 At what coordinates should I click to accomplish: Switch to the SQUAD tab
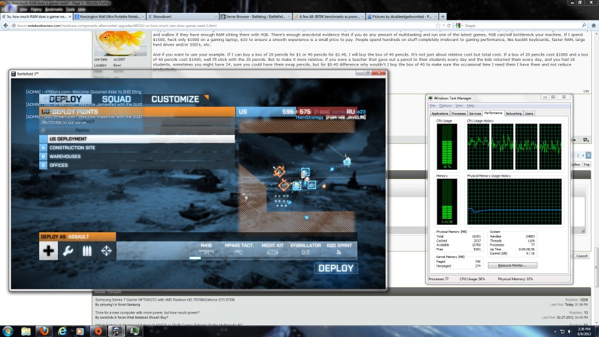pyautogui.click(x=116, y=99)
